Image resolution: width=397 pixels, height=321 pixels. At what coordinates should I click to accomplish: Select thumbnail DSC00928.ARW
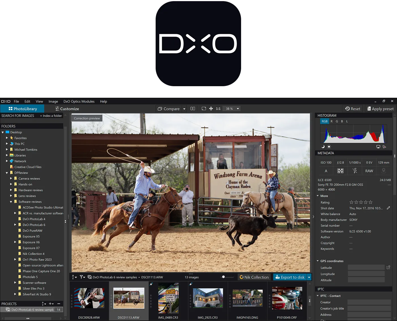[89, 298]
